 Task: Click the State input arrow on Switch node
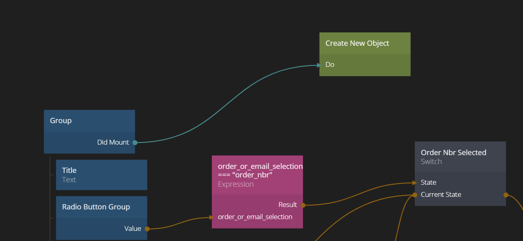(414, 183)
